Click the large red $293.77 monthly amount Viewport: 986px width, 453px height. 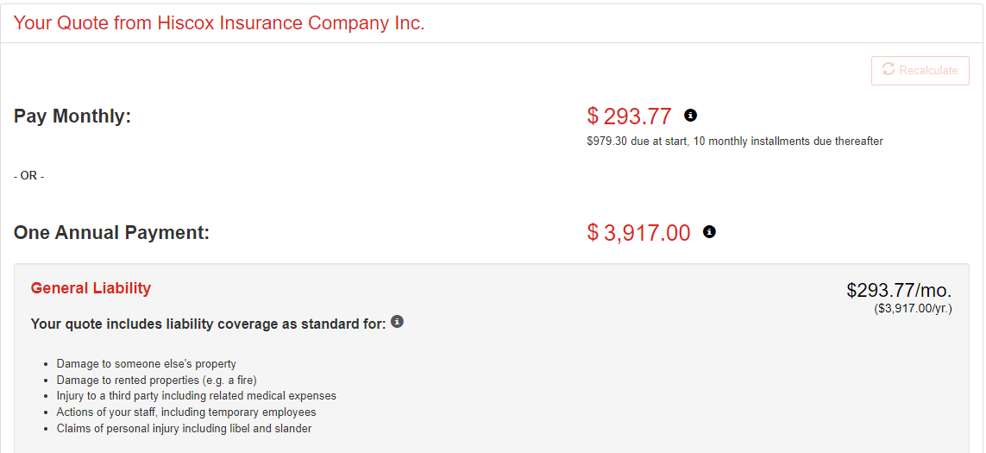point(629,116)
